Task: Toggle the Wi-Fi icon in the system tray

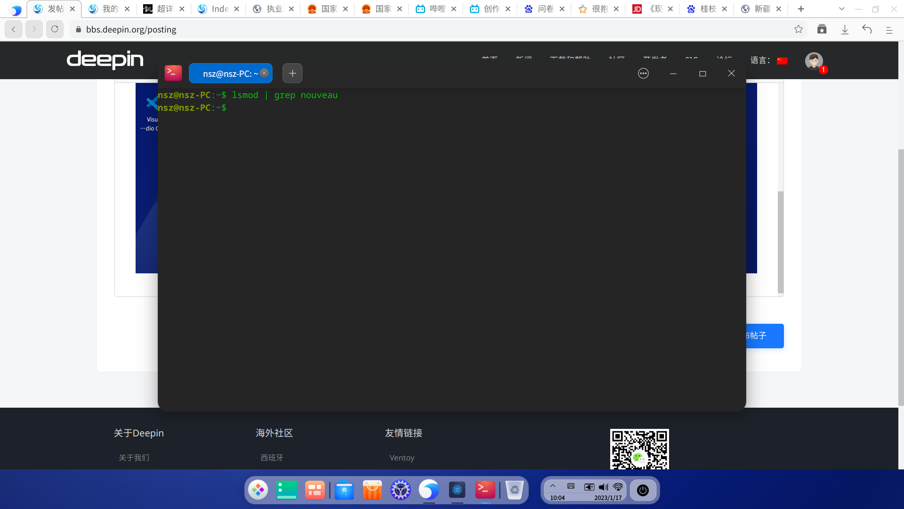Action: click(x=618, y=487)
